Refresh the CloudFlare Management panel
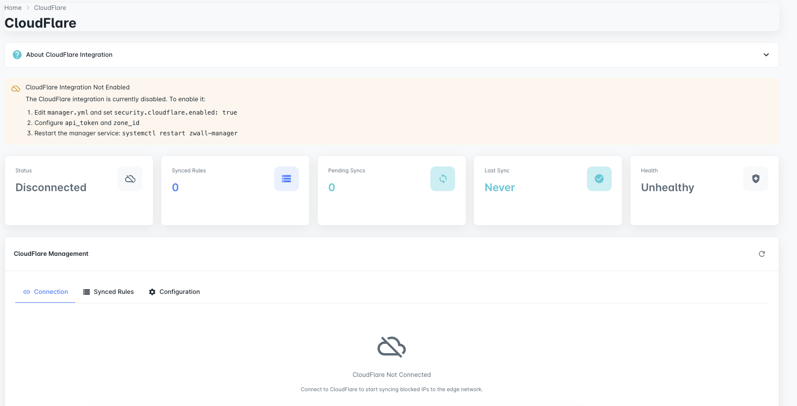 pyautogui.click(x=762, y=254)
